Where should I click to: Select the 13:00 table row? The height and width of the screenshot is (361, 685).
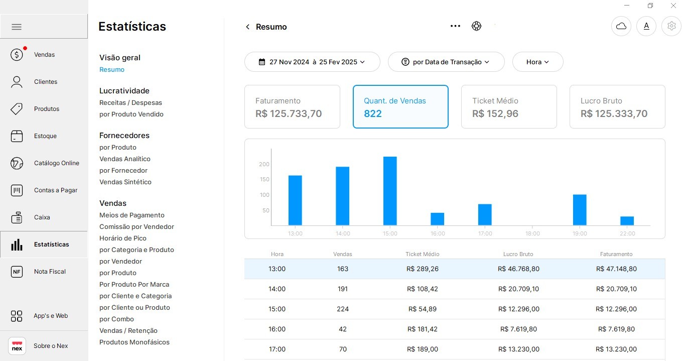coord(455,269)
